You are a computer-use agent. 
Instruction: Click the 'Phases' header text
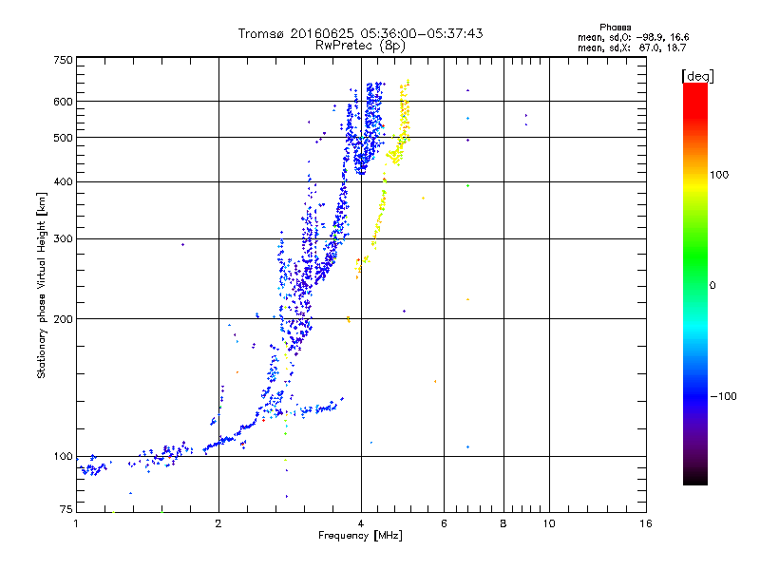(615, 28)
